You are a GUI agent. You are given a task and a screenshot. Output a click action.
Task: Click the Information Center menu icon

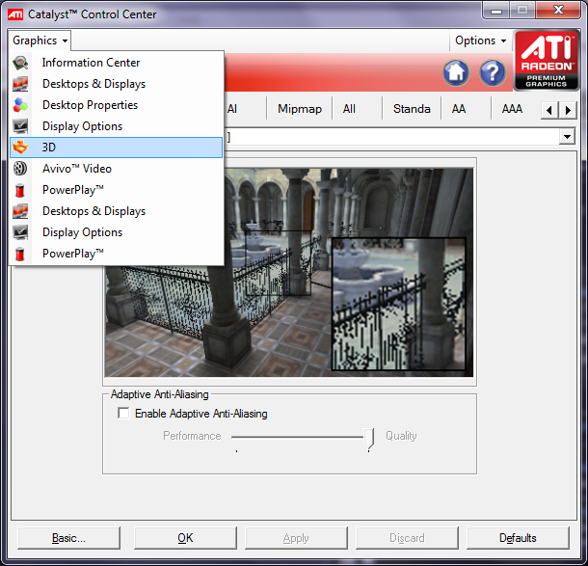click(x=20, y=63)
